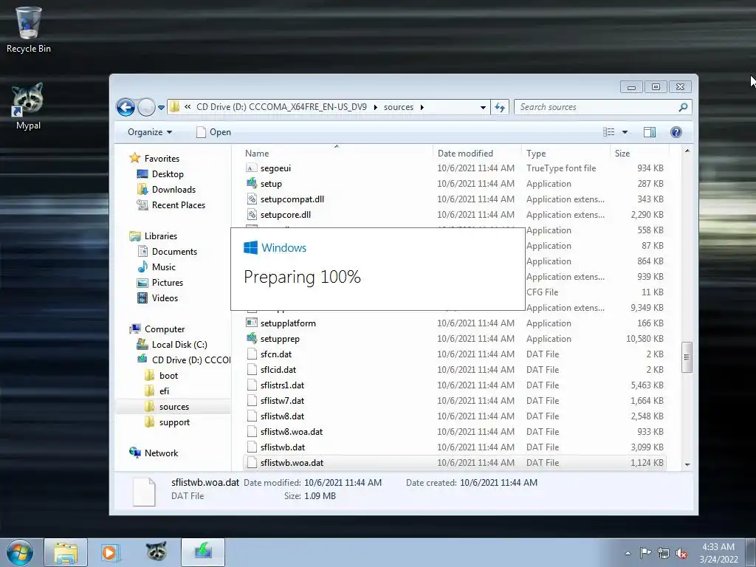The height and width of the screenshot is (567, 756).
Task: Expand the sources breadcrumb arrow
Action: (422, 107)
